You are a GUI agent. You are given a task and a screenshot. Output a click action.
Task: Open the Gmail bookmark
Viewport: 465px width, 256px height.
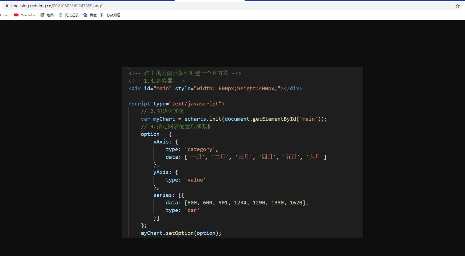pos(5,15)
